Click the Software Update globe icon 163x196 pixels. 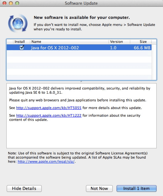[18, 23]
